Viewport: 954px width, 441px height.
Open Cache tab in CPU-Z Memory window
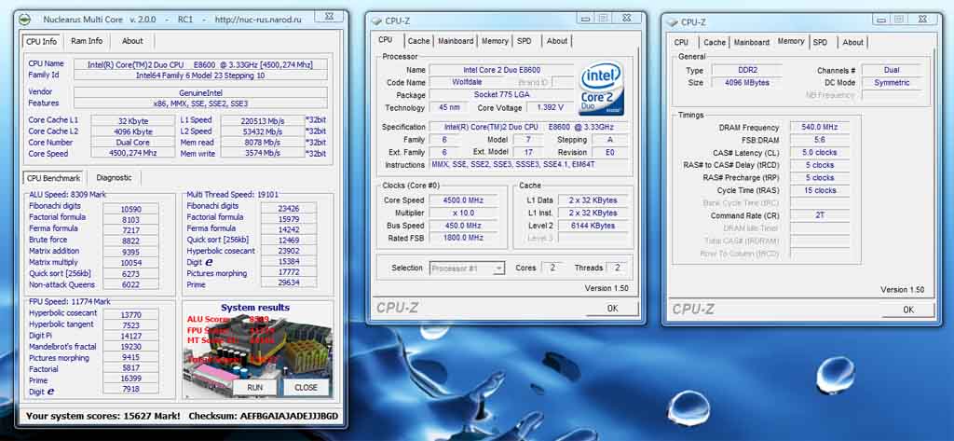pyautogui.click(x=715, y=42)
